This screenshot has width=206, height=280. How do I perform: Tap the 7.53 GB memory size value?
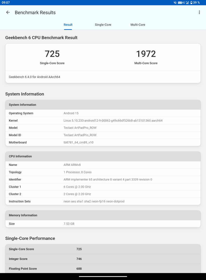click(x=69, y=224)
